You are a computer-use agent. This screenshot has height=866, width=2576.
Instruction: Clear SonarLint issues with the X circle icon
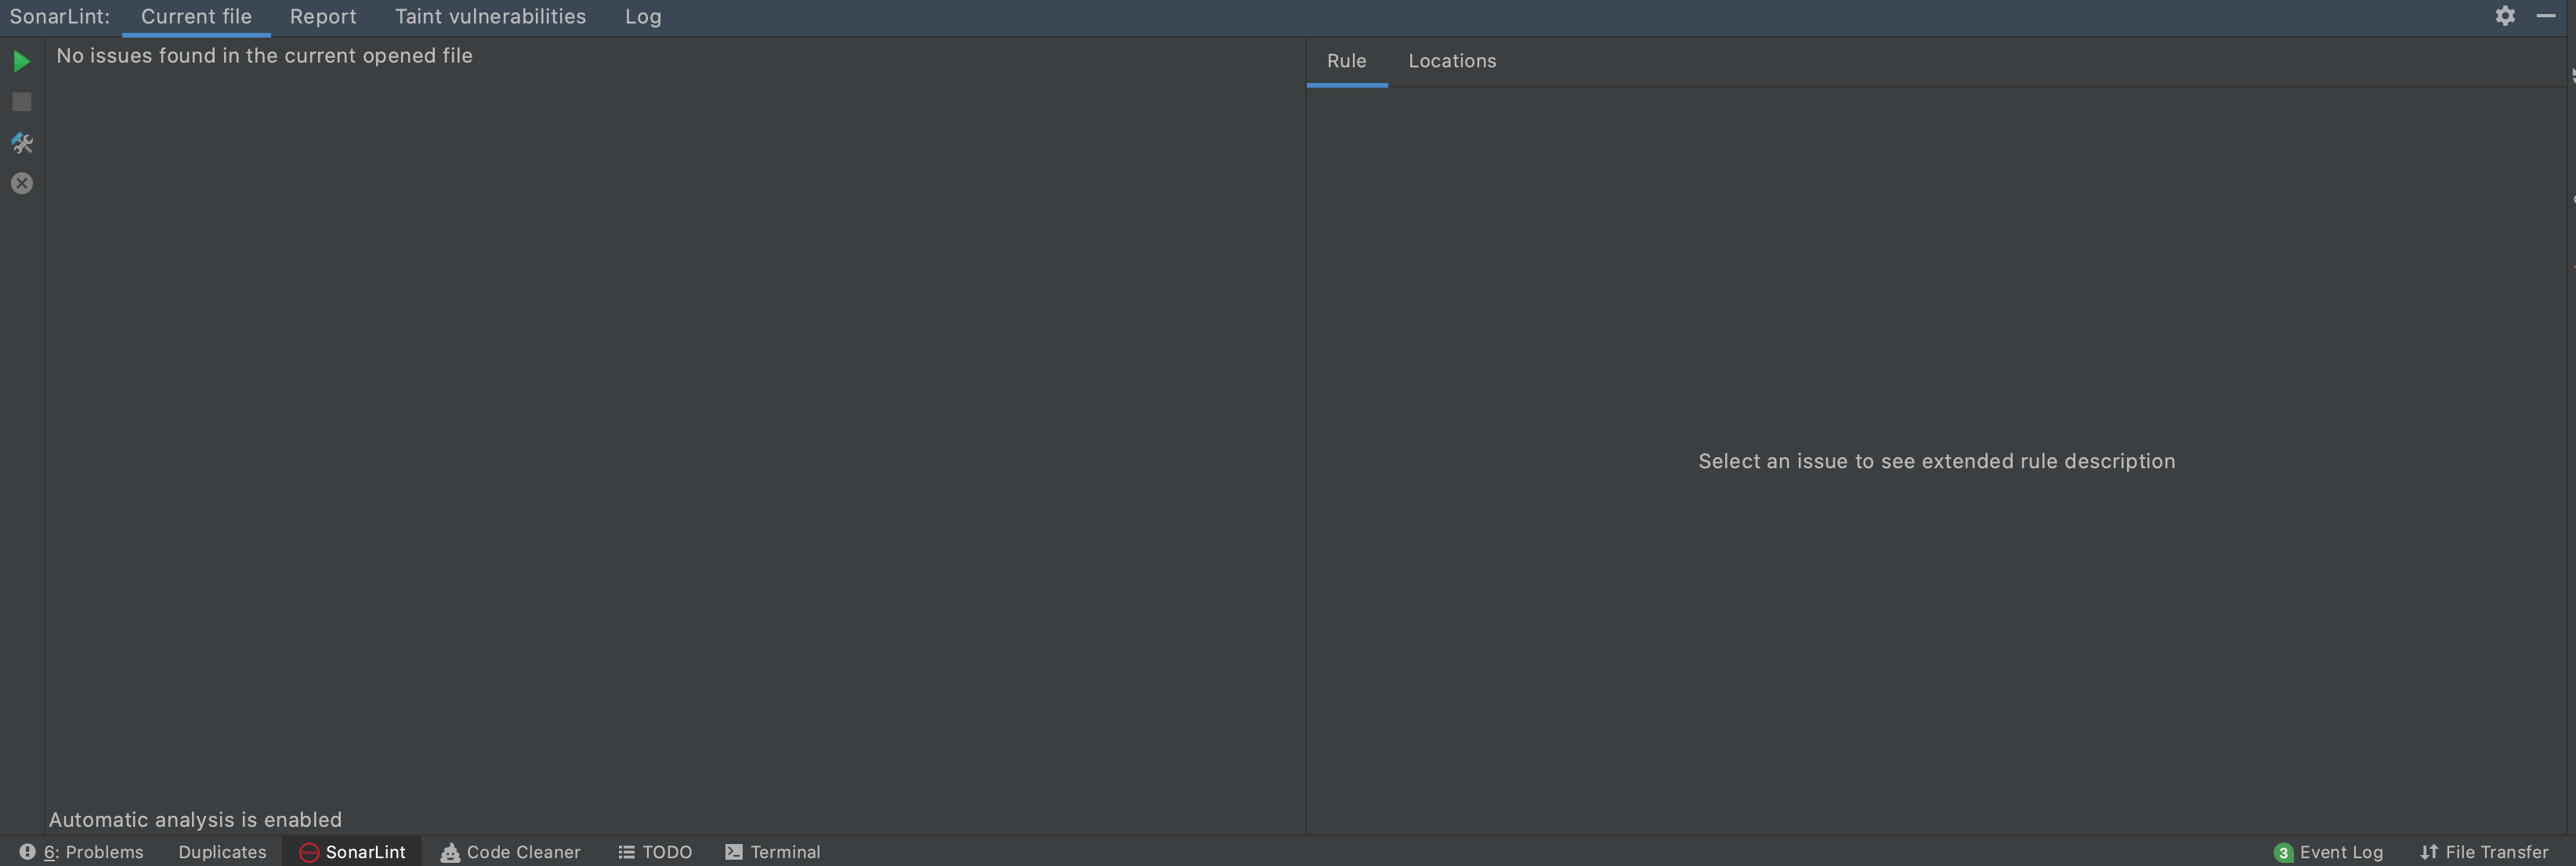pyautogui.click(x=21, y=184)
